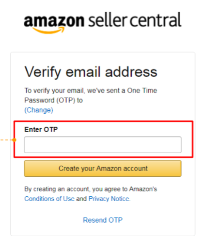
Task: Click the Resend OTP link
Action: 103,220
